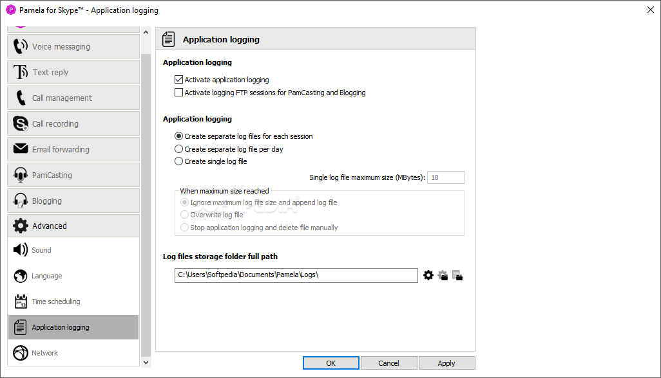
Task: Open the PamCasting section
Action: pos(73,175)
